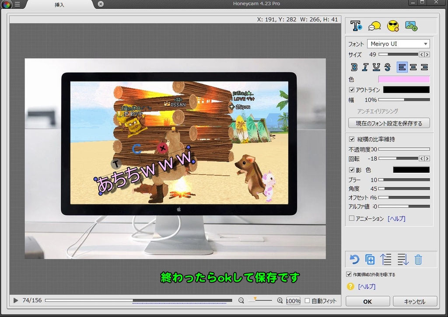Toggle italic text formatting
This screenshot has width=448, height=317.
(365, 67)
